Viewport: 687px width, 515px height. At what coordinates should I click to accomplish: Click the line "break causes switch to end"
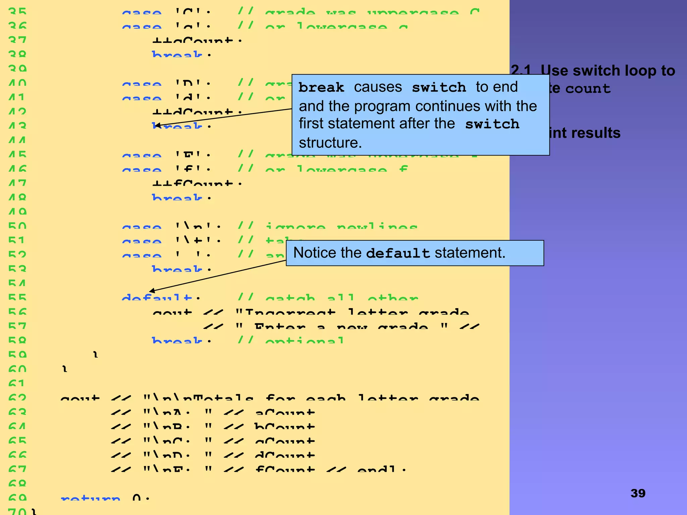point(408,87)
